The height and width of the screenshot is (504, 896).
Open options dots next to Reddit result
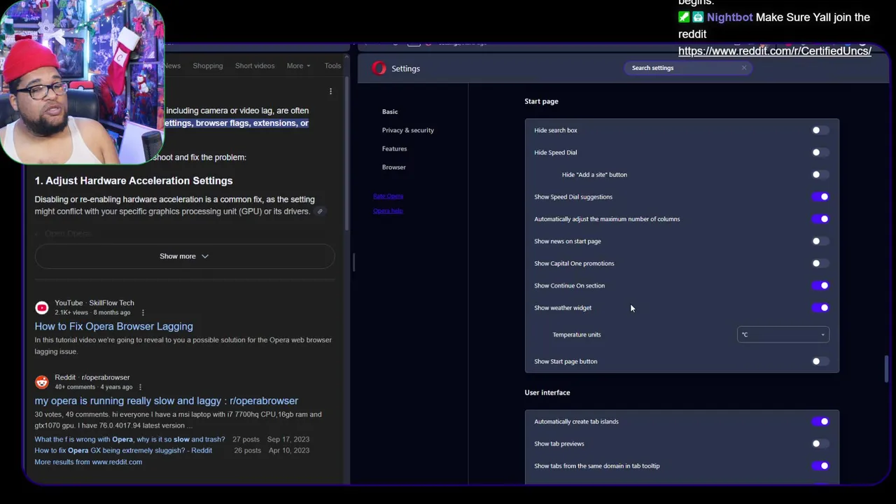click(140, 387)
